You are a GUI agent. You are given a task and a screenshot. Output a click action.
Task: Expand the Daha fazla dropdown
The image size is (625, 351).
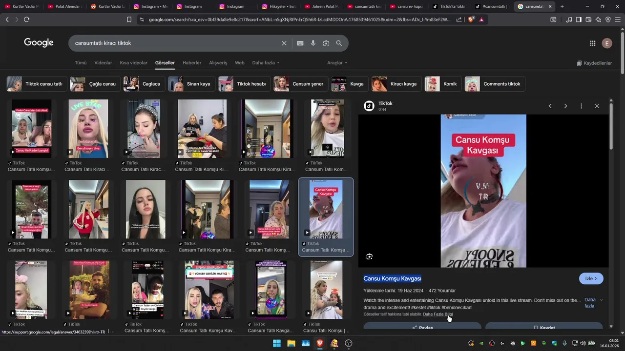click(266, 63)
